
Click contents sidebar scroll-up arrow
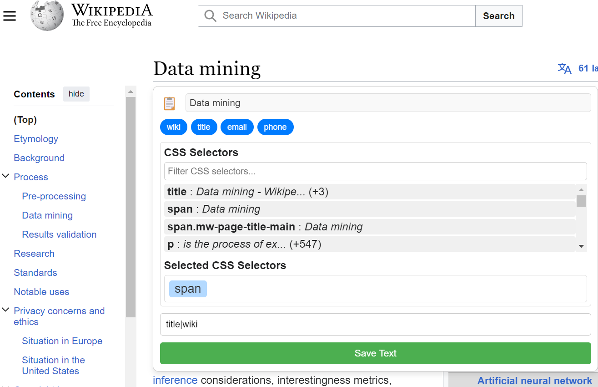131,91
